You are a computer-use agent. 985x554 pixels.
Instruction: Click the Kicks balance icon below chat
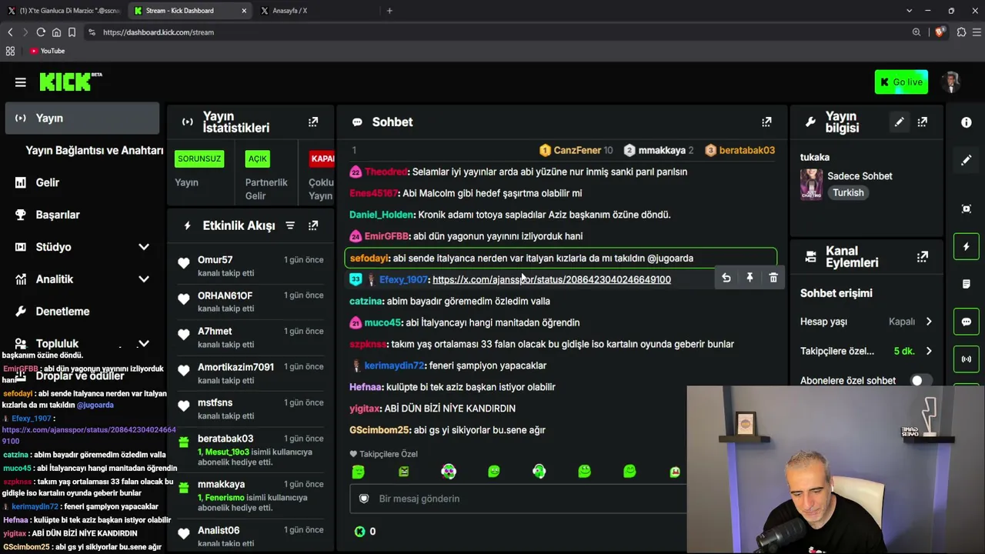(359, 532)
